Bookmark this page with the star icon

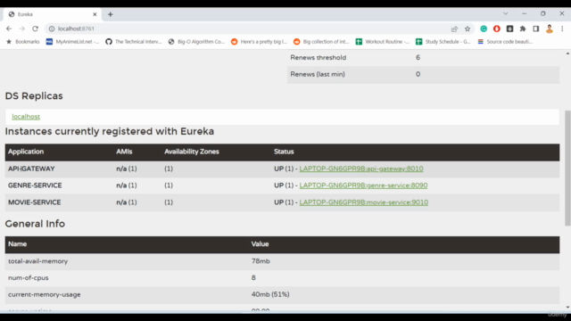click(468, 29)
